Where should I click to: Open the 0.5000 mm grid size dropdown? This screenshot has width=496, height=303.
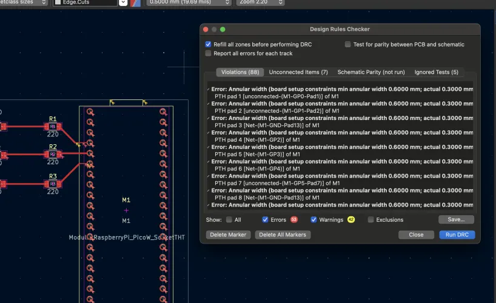coord(188,2)
